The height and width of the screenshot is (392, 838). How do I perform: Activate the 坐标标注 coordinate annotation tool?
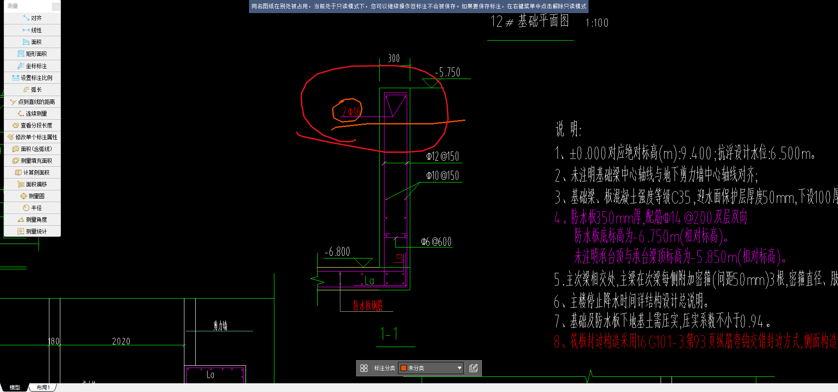pos(32,66)
